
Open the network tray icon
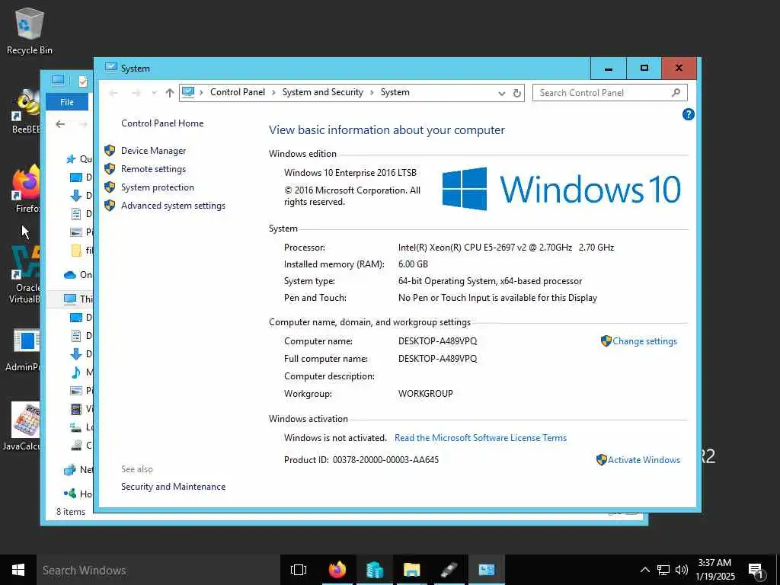click(x=663, y=570)
